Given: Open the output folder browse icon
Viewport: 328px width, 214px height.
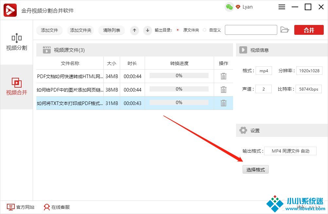Looking at the screenshot, I should [x=285, y=30].
